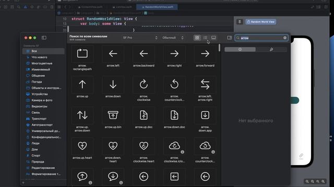This screenshot has width=334, height=187.
Task: Select the arrow.up.bin symbol
Action: pyautogui.click(x=113, y=115)
